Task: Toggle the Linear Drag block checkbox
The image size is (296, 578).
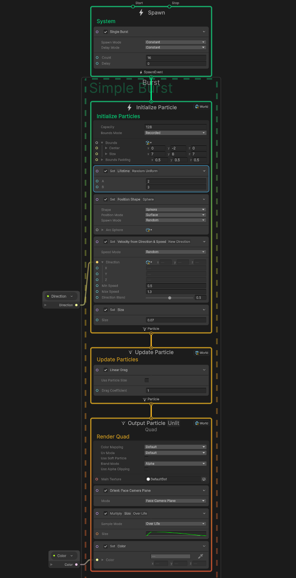Action: point(106,370)
